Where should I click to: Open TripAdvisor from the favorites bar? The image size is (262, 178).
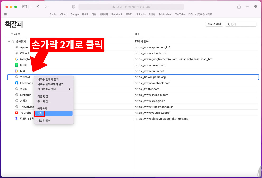[x=165, y=15]
